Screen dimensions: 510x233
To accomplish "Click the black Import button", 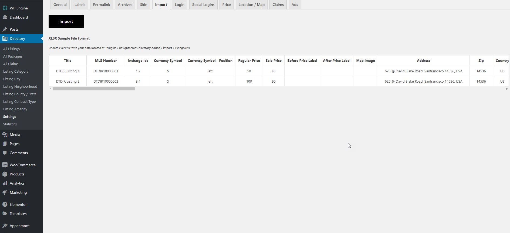I will click(x=66, y=21).
